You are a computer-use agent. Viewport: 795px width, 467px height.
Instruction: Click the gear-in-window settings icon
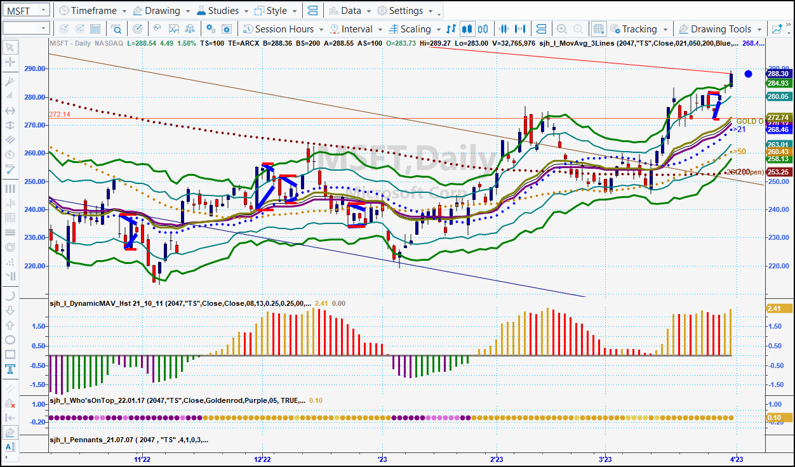[x=227, y=29]
